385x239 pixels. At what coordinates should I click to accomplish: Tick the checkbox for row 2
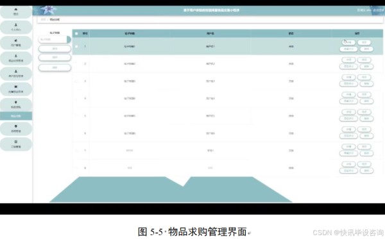pos(76,63)
